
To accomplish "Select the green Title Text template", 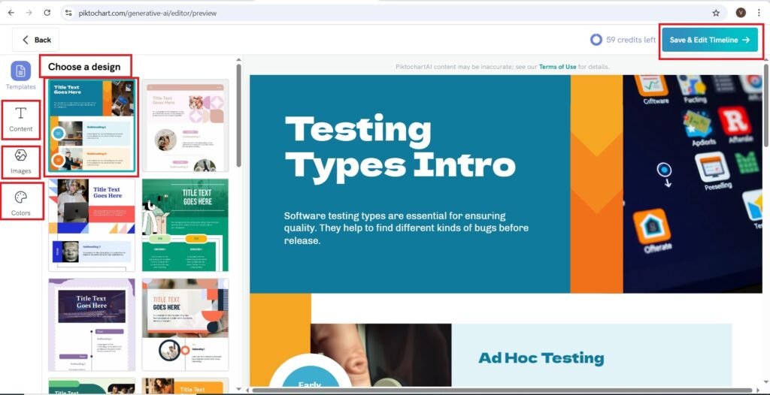I will 185,225.
